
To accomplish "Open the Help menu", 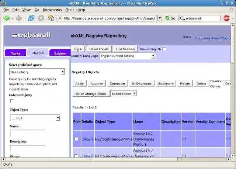I will (81, 10).
